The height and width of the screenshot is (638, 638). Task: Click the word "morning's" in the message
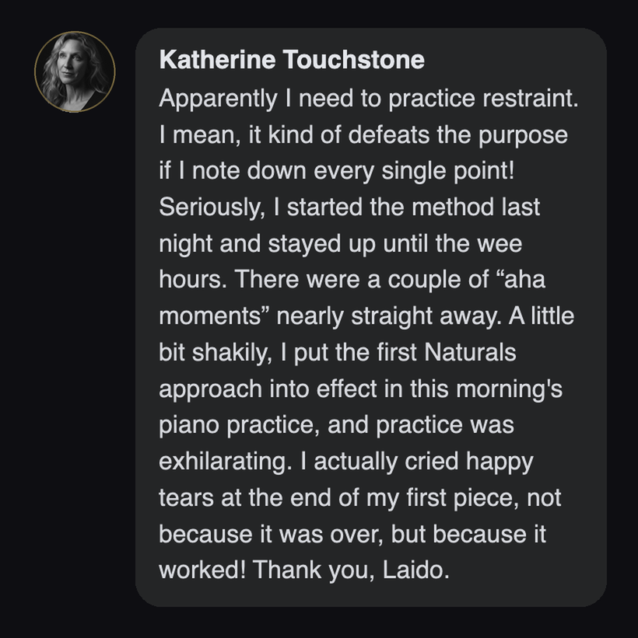click(510, 389)
